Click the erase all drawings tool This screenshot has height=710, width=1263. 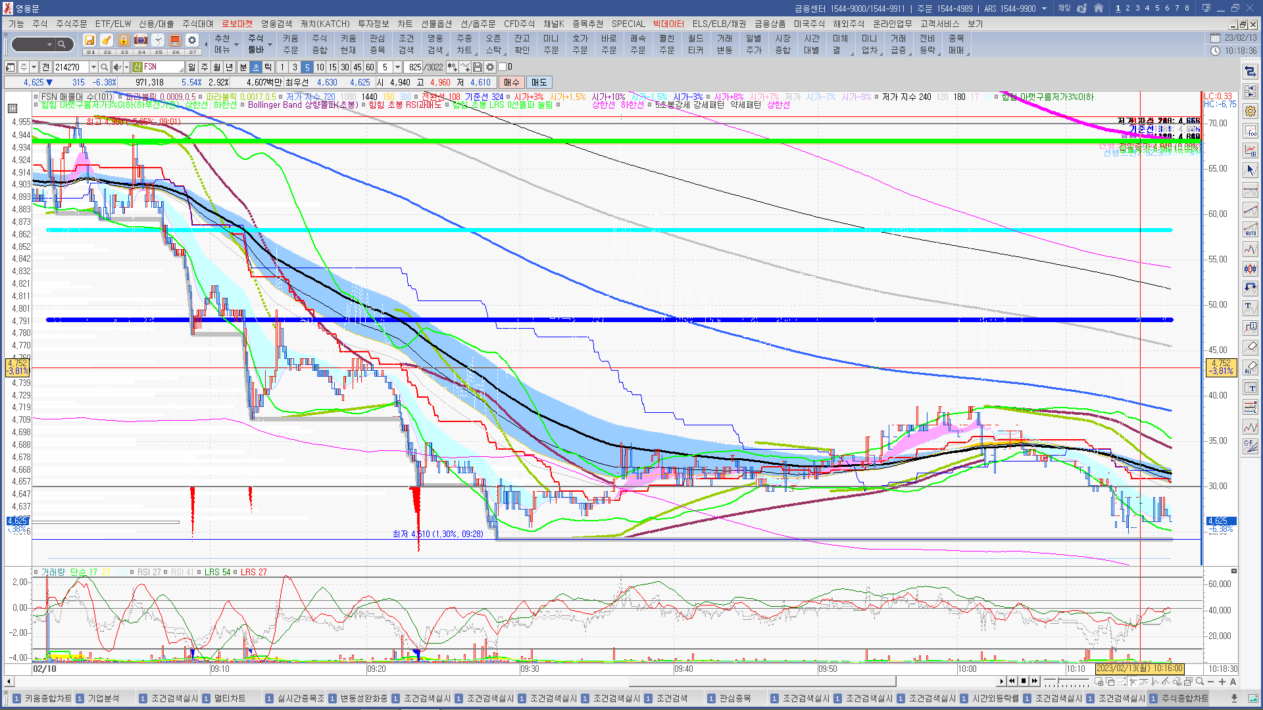point(1251,367)
